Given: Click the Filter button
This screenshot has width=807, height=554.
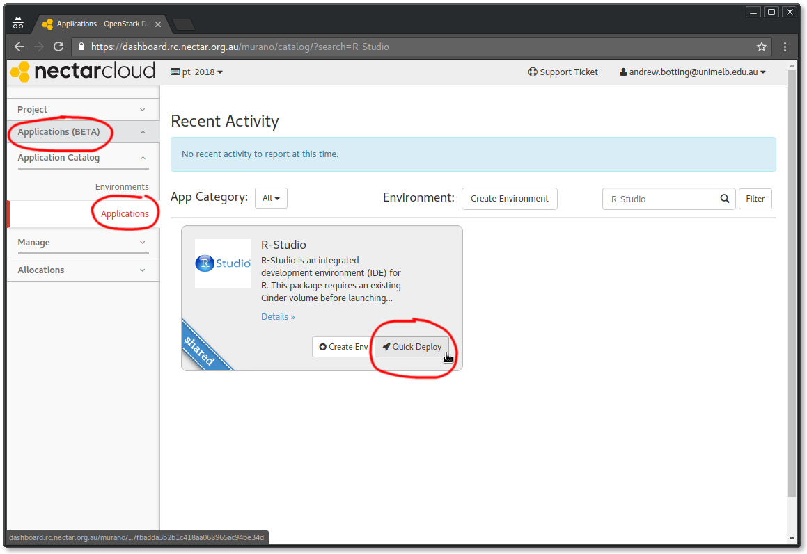Looking at the screenshot, I should click(x=755, y=198).
